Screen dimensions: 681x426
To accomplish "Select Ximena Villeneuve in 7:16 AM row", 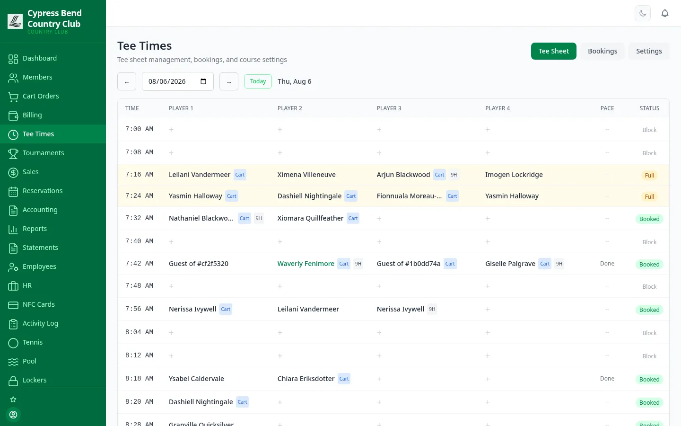I will coord(306,175).
